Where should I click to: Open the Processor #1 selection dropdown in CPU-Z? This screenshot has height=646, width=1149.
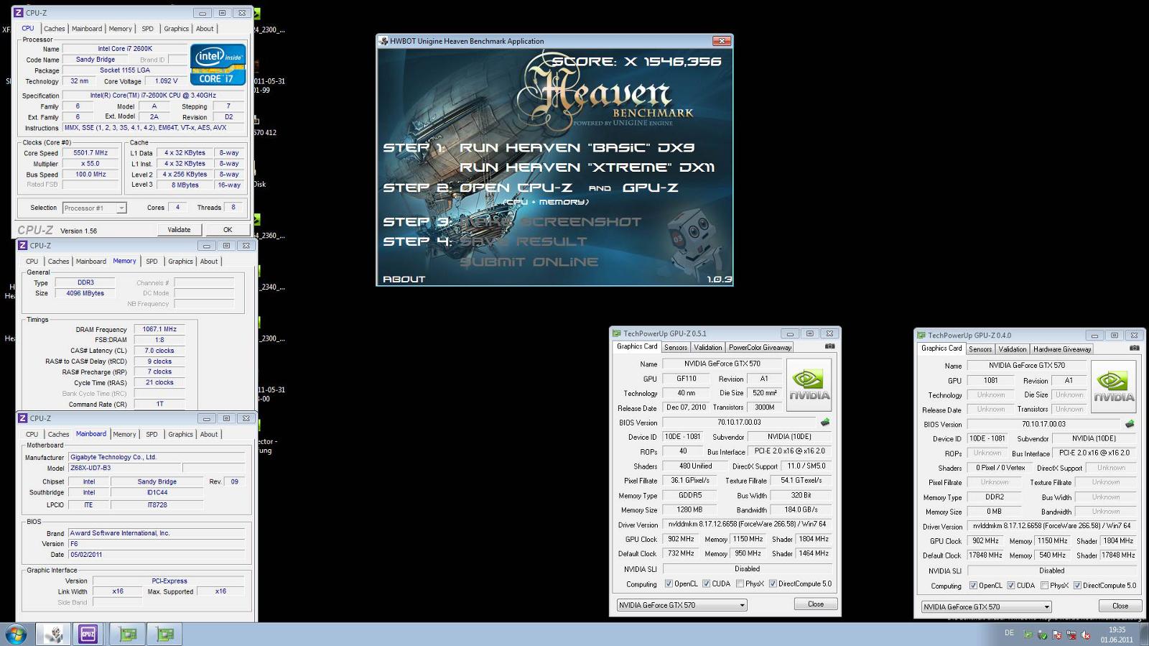[x=94, y=208]
